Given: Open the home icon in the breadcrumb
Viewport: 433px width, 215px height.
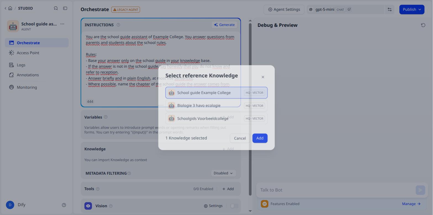Looking at the screenshot, I should pyautogui.click(x=10, y=8).
